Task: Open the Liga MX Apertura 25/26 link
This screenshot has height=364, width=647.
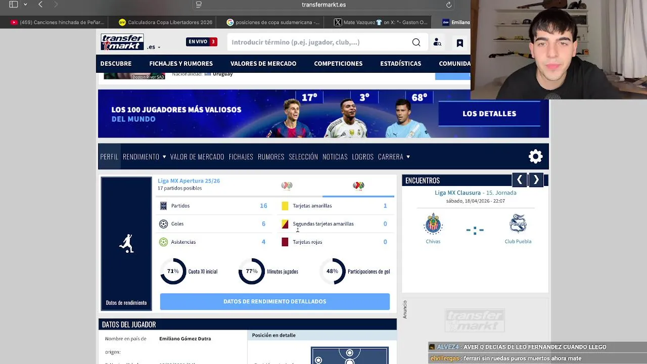Action: (189, 180)
